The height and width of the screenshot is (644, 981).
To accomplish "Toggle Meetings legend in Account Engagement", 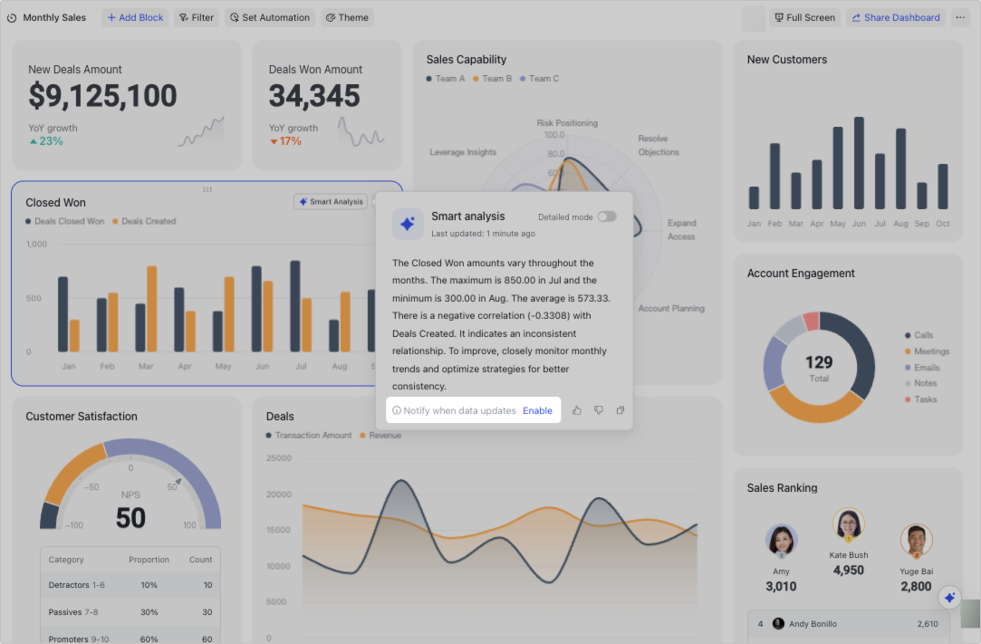I will coord(928,351).
